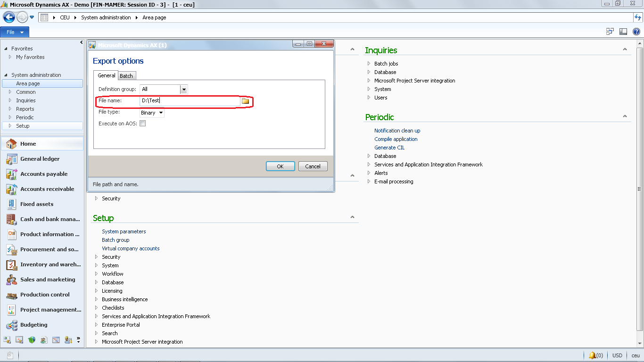Collapse the Periodic section chevron
Image resolution: width=644 pixels, height=362 pixels.
tap(625, 116)
